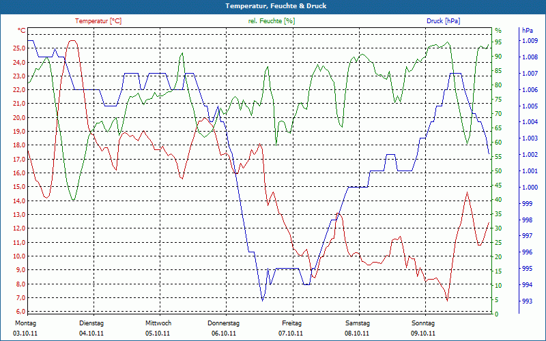Click the date '09.10.11'
The image size is (546, 341).
[x=423, y=333]
